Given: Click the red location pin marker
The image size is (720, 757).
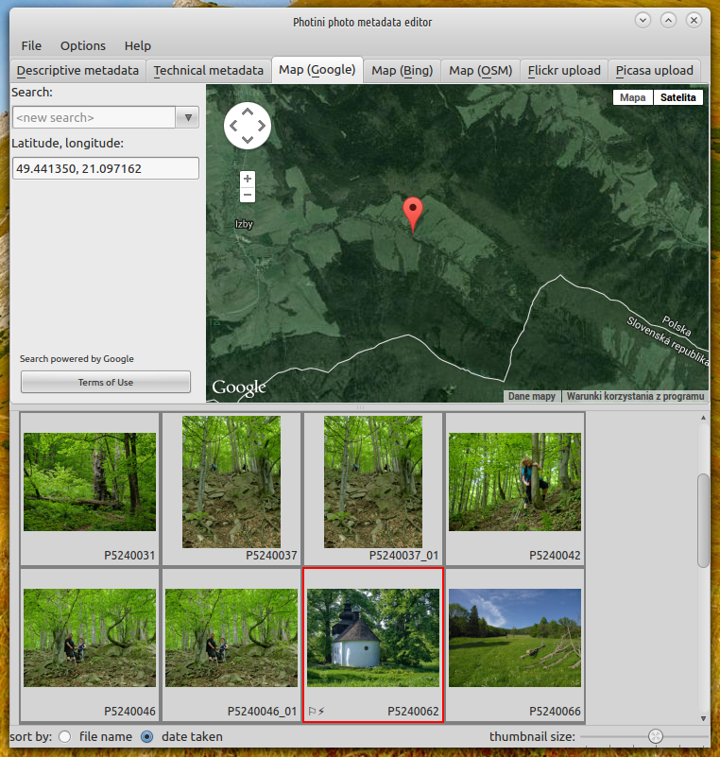Looking at the screenshot, I should click(413, 215).
